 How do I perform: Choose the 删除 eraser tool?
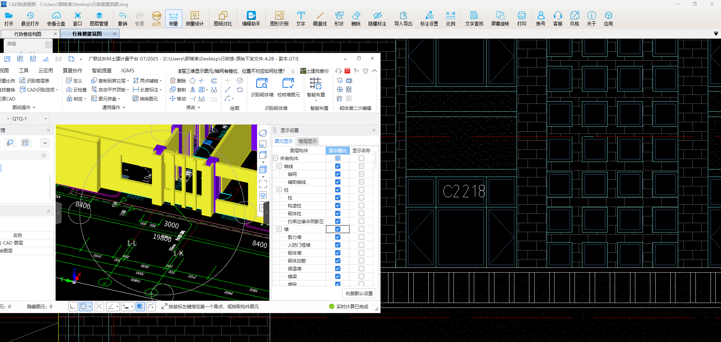[x=356, y=18]
